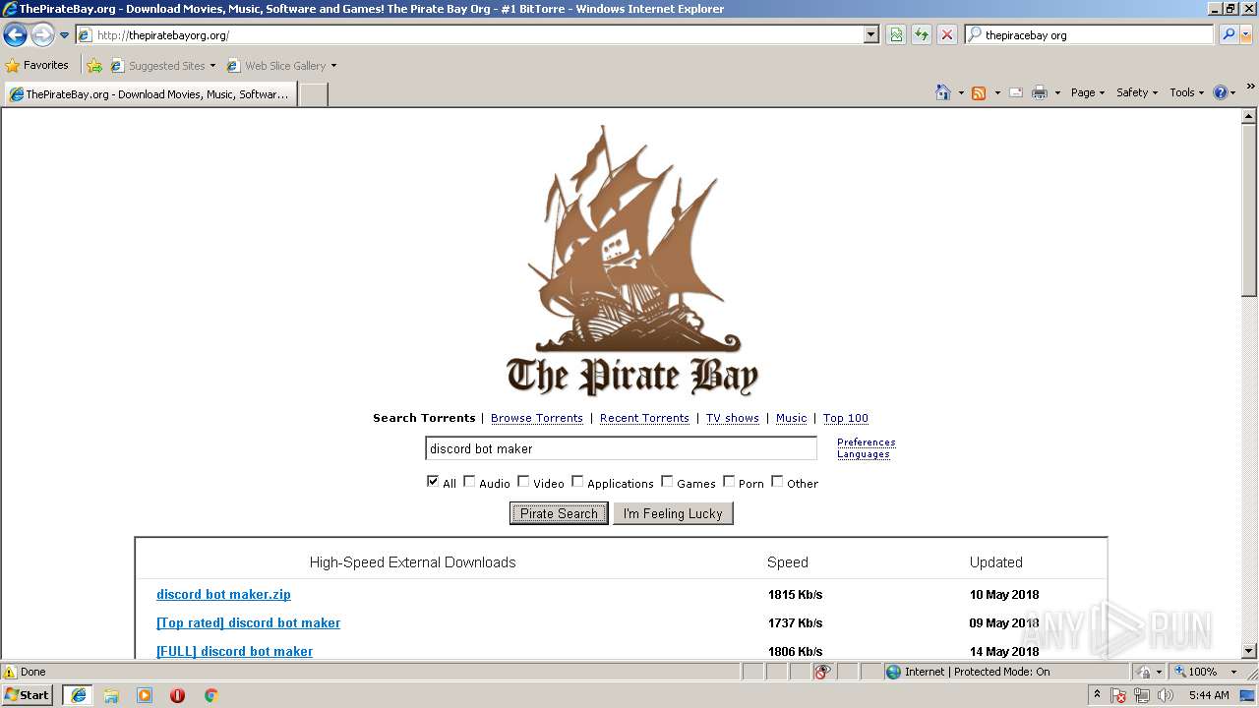Open Print dropdown arrow

(1057, 93)
